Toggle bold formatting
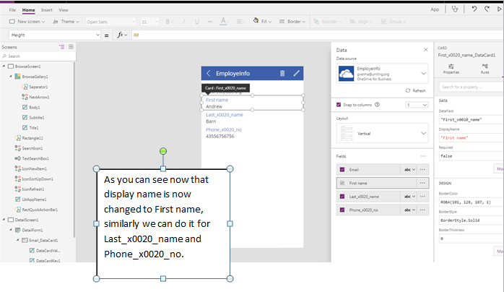504x292 pixels. [x=169, y=22]
